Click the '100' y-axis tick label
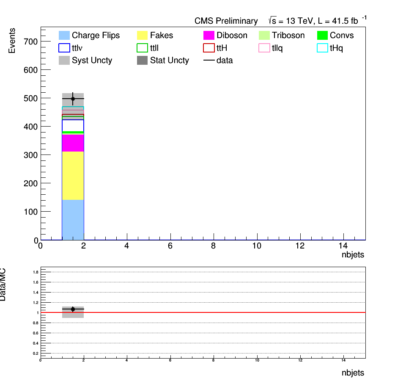The height and width of the screenshot is (381, 406). [30, 212]
